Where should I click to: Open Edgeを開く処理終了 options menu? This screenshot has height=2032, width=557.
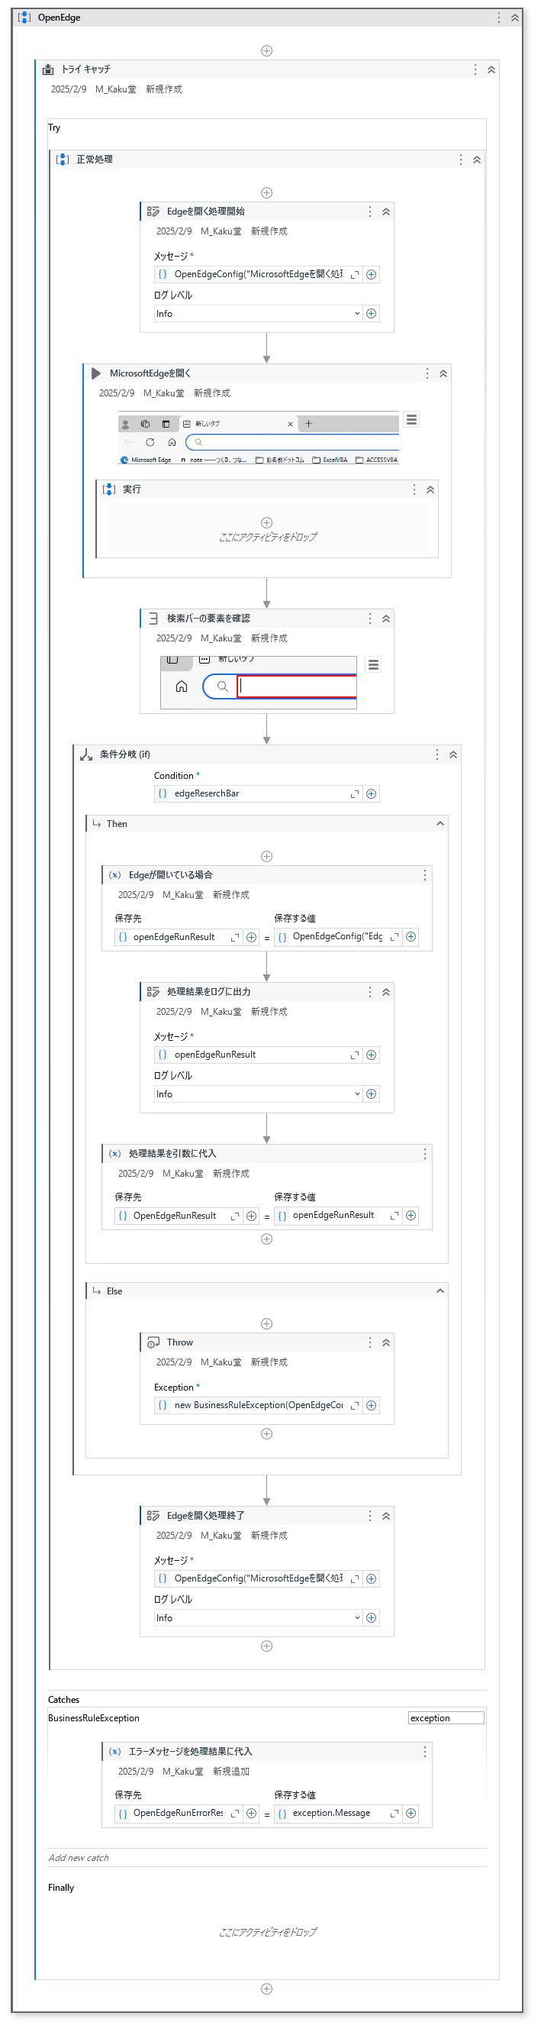click(369, 1516)
